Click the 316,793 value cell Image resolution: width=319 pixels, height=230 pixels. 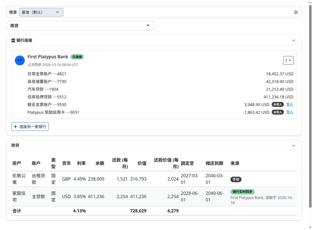[x=138, y=179]
